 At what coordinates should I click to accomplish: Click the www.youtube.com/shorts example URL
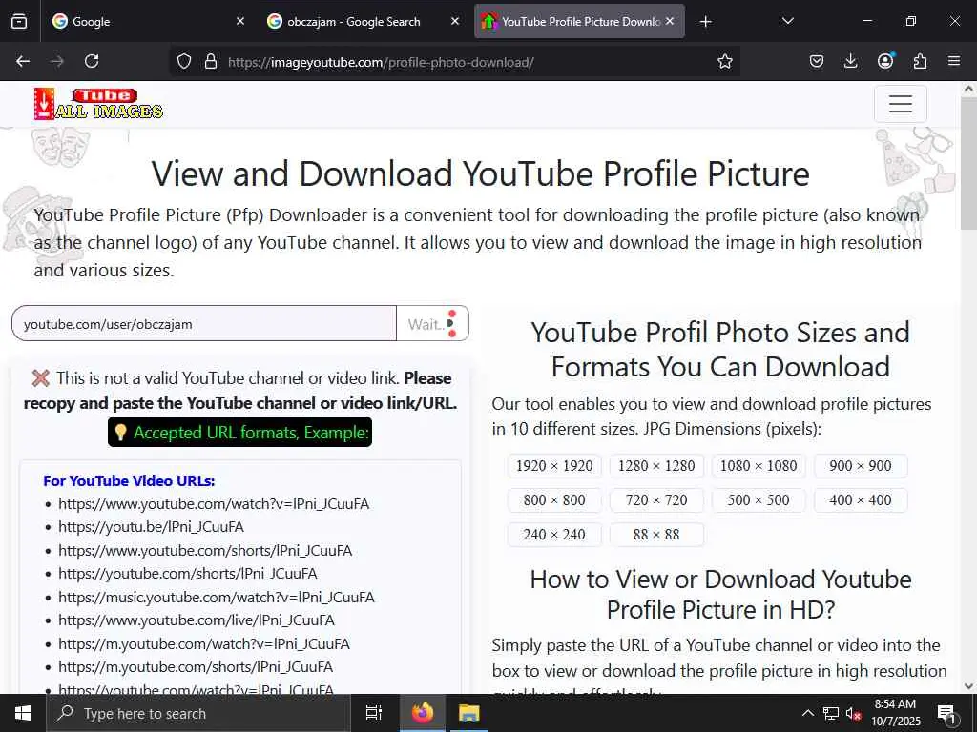(x=205, y=550)
